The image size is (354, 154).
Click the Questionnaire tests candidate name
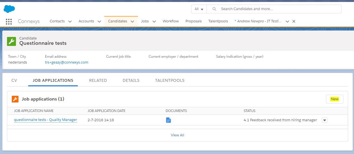43,43
